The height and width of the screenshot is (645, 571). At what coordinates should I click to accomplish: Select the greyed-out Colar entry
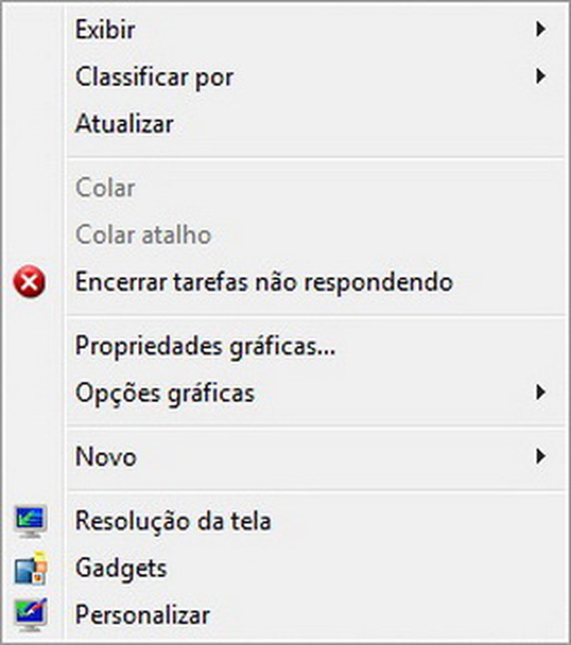105,188
